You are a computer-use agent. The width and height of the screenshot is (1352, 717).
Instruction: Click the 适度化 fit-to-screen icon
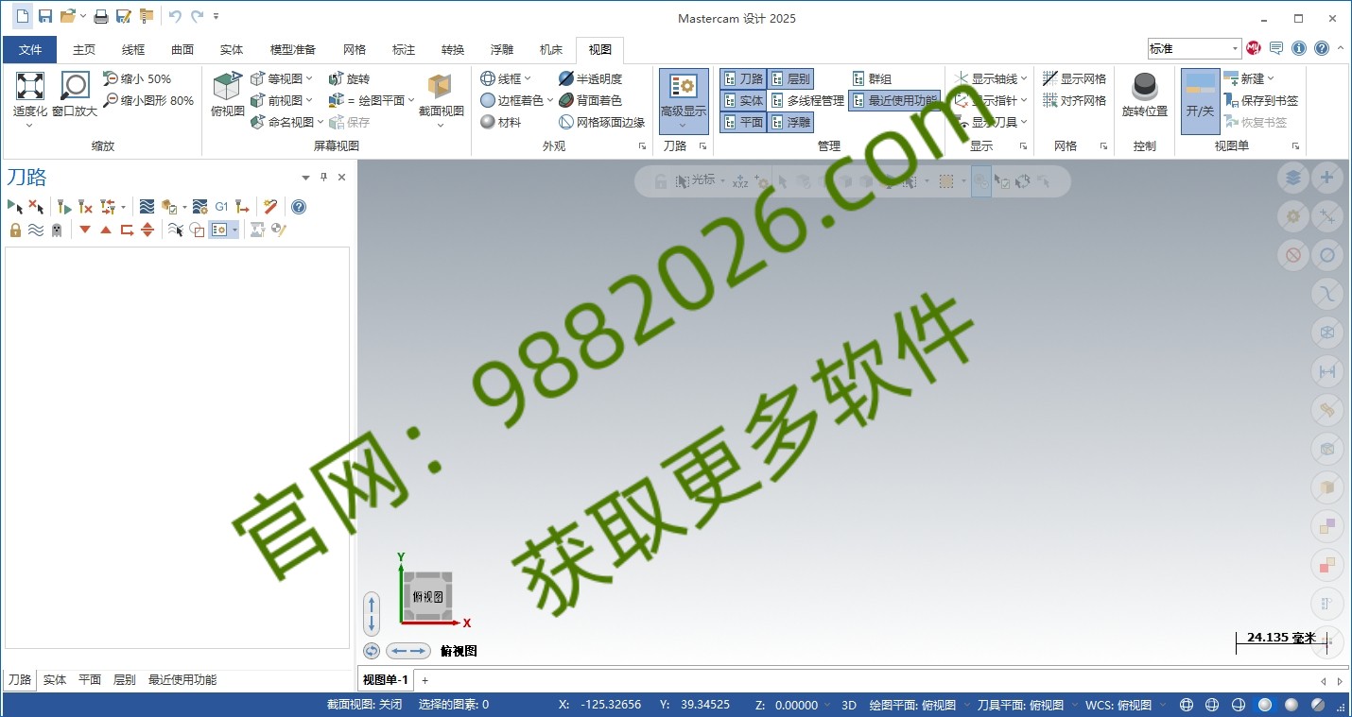[x=30, y=86]
